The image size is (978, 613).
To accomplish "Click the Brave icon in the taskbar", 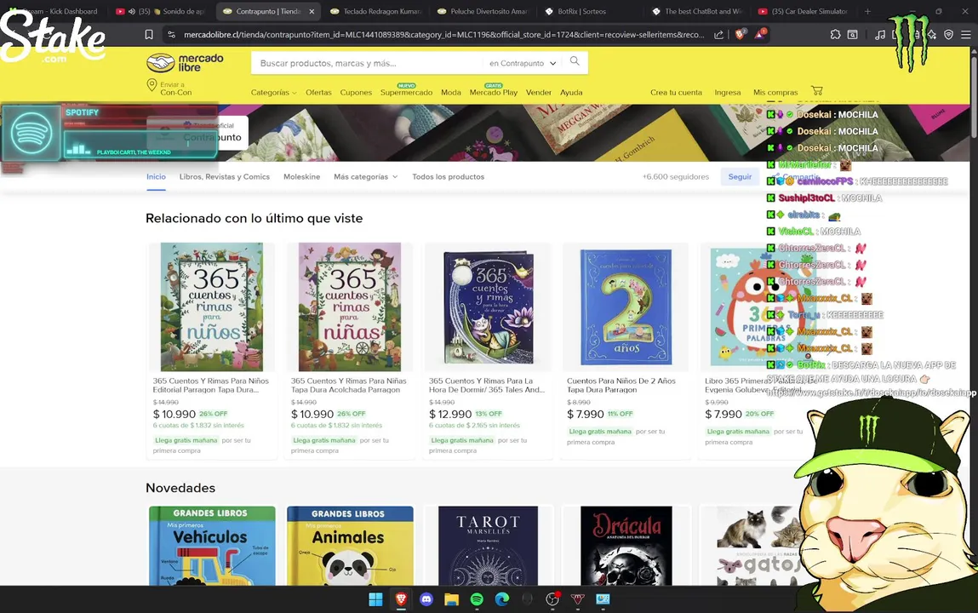I will pos(401,599).
